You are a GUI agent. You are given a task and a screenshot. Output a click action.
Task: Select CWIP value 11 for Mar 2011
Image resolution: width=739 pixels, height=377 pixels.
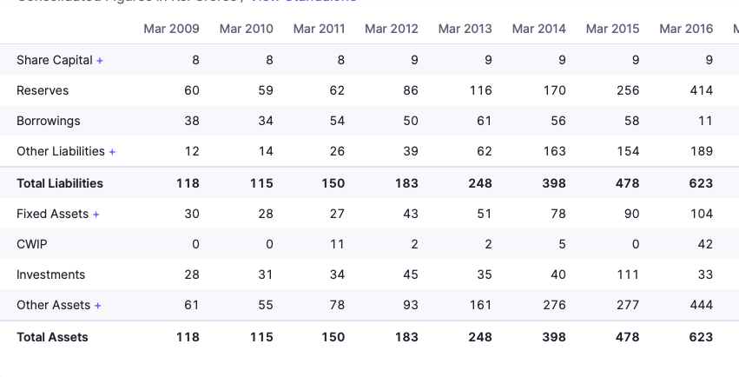(338, 244)
